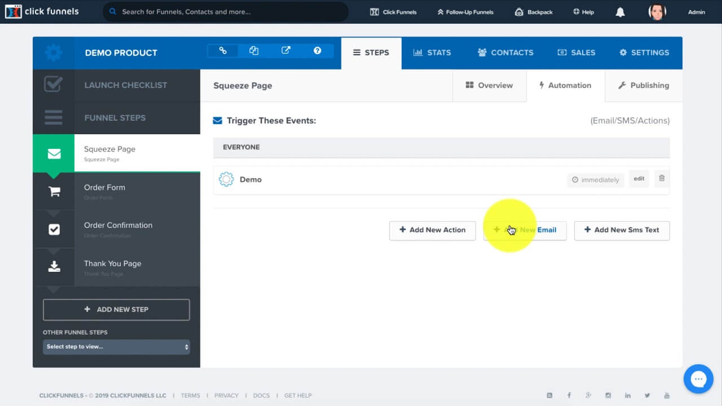Switch to the Publishing tab
The width and height of the screenshot is (722, 406).
pyautogui.click(x=643, y=85)
